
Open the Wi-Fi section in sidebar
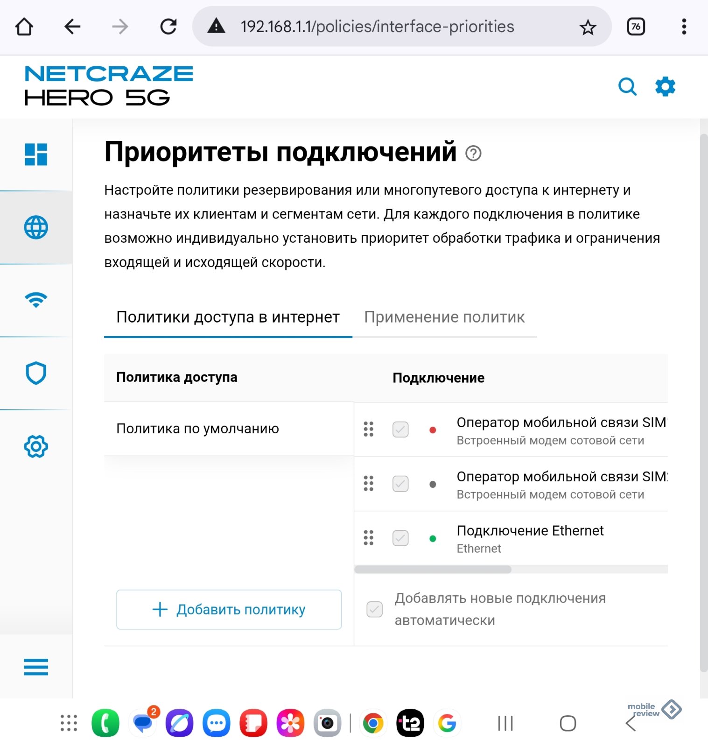36,300
